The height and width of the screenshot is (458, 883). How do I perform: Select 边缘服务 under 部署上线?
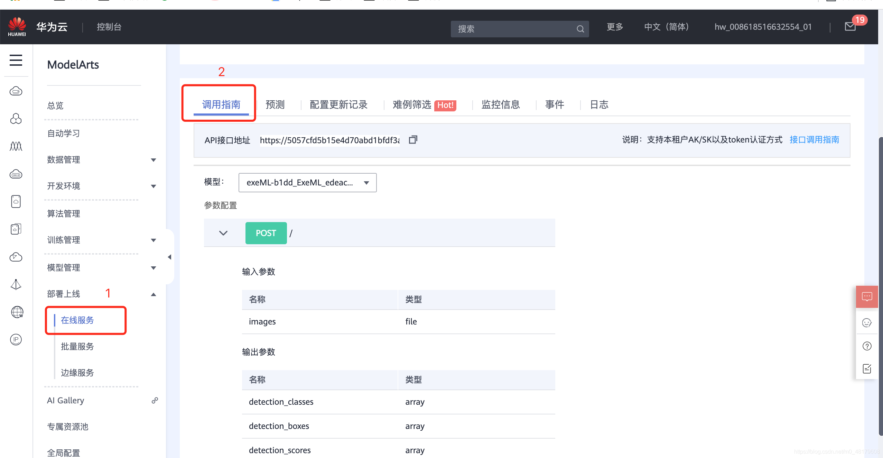coord(77,373)
